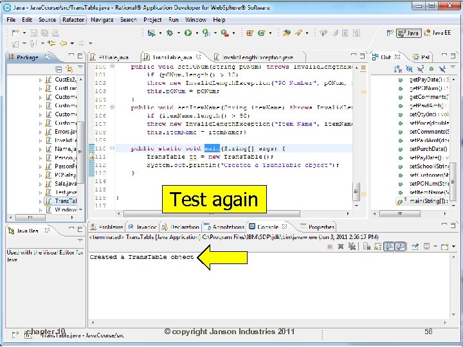Image resolution: width=463 pixels, height=347 pixels.
Task: Open the New Class dropdown arrow
Action: coord(270,33)
